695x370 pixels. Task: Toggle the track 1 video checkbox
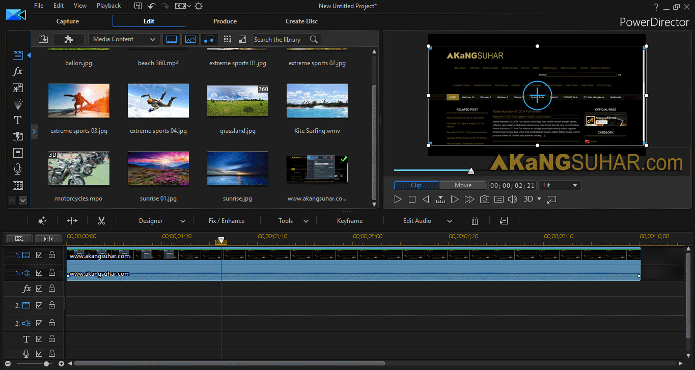[39, 255]
